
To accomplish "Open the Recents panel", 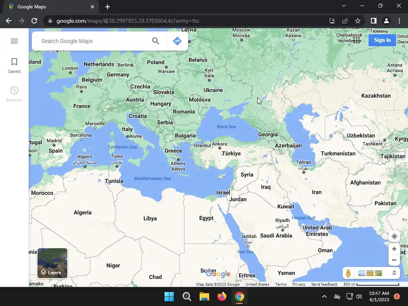I will 14,94.
